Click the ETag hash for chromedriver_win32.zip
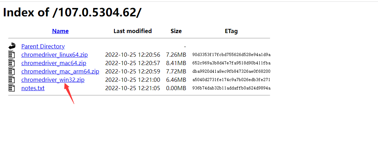This screenshot has width=378, height=142. click(x=231, y=80)
